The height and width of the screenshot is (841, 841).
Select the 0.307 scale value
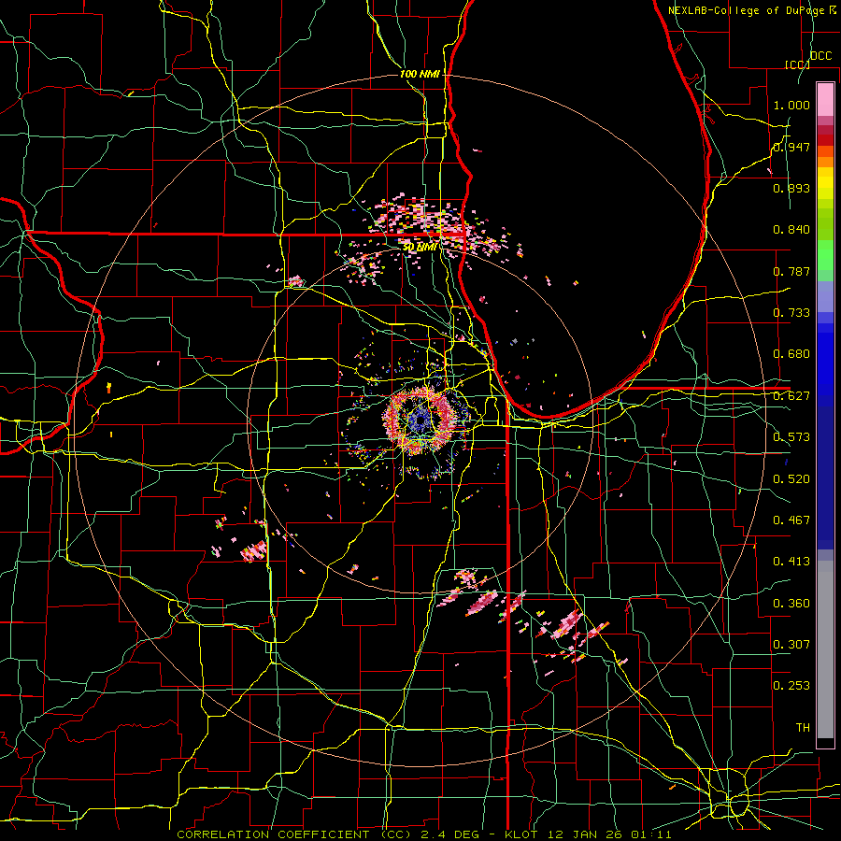791,645
